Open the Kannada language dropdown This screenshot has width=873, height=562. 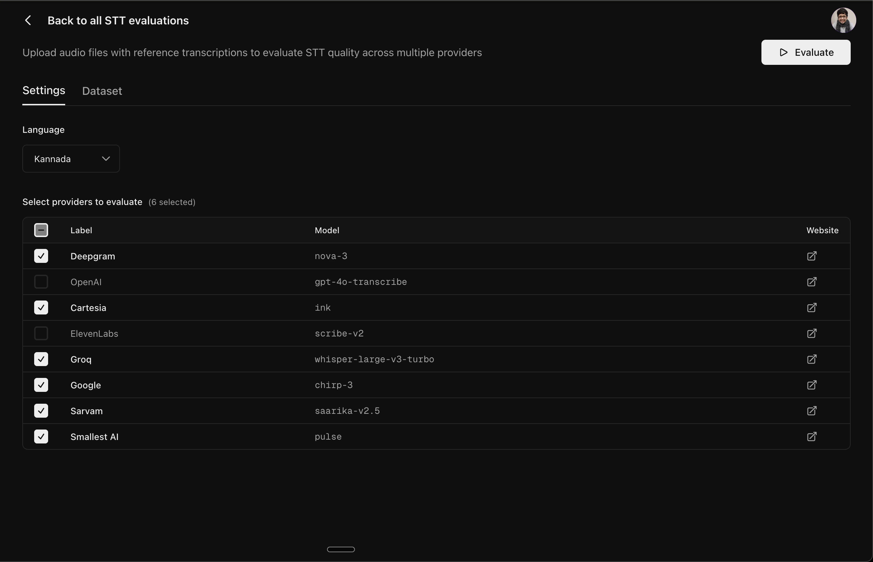(71, 158)
